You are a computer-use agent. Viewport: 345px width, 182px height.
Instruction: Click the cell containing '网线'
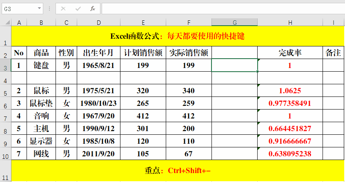pyautogui.click(x=41, y=153)
